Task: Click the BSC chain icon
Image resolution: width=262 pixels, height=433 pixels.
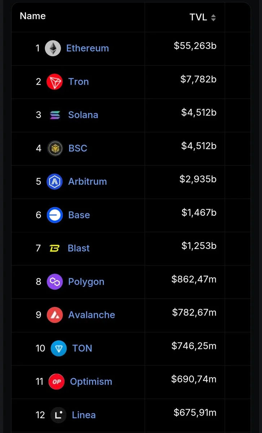Action: pyautogui.click(x=55, y=148)
